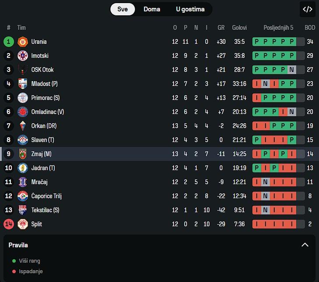319x282 pixels.
Task: Switch to the U gostima tab
Action: (x=190, y=9)
